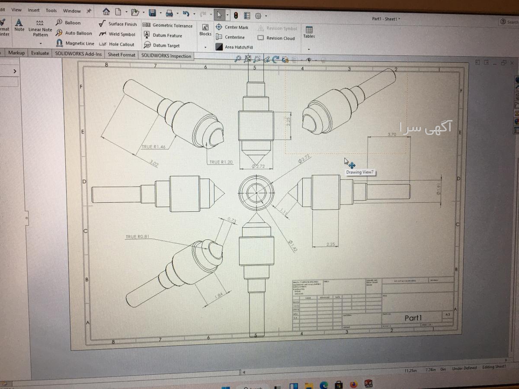
Task: Insert a Datum Target
Action: click(161, 45)
